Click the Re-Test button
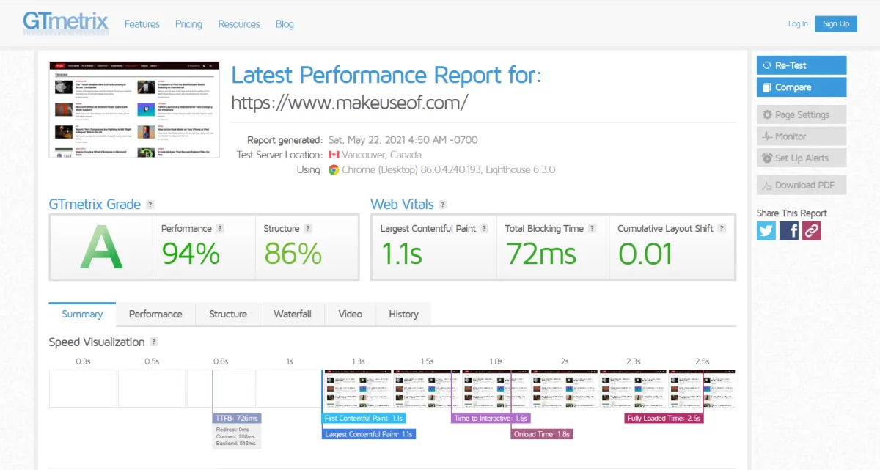 tap(802, 65)
